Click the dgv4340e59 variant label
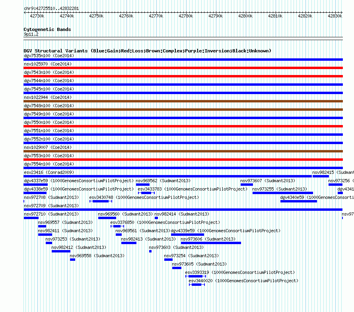 click(317, 197)
